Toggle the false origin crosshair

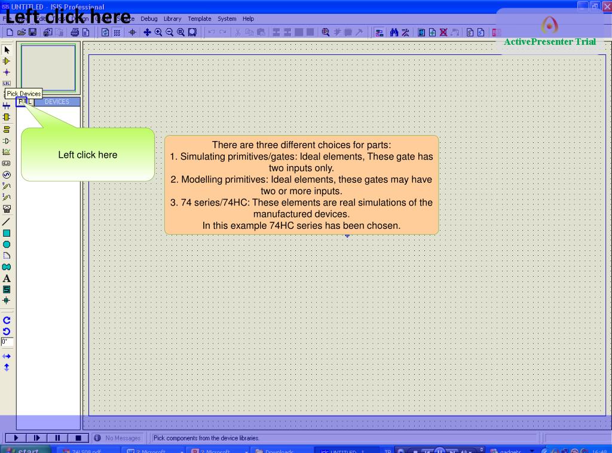pos(132,32)
